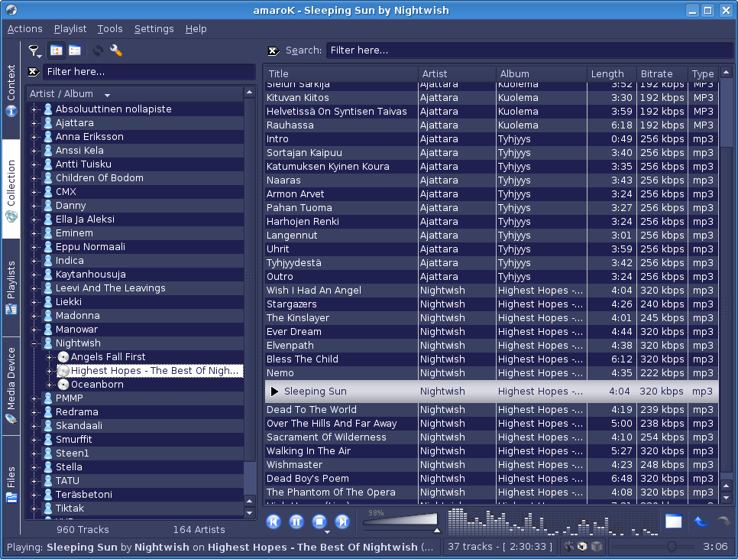Image resolution: width=738 pixels, height=559 pixels.
Task: Click the track position slider near 3:06
Action: tap(652, 546)
